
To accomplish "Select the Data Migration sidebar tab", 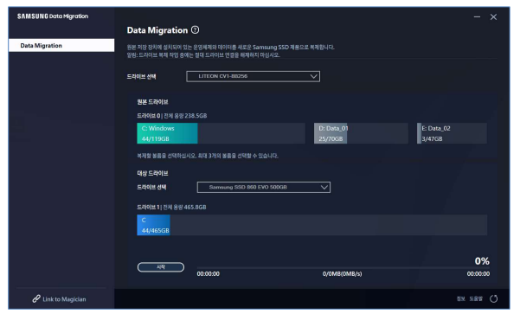I will tap(61, 46).
